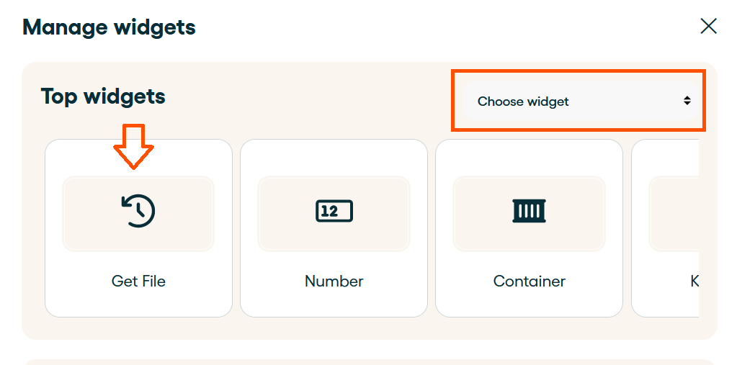737x365 pixels.
Task: Click the Manage widgets title
Action: [109, 27]
